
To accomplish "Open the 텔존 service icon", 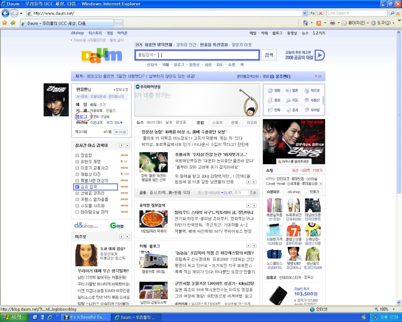I will point(292,90).
